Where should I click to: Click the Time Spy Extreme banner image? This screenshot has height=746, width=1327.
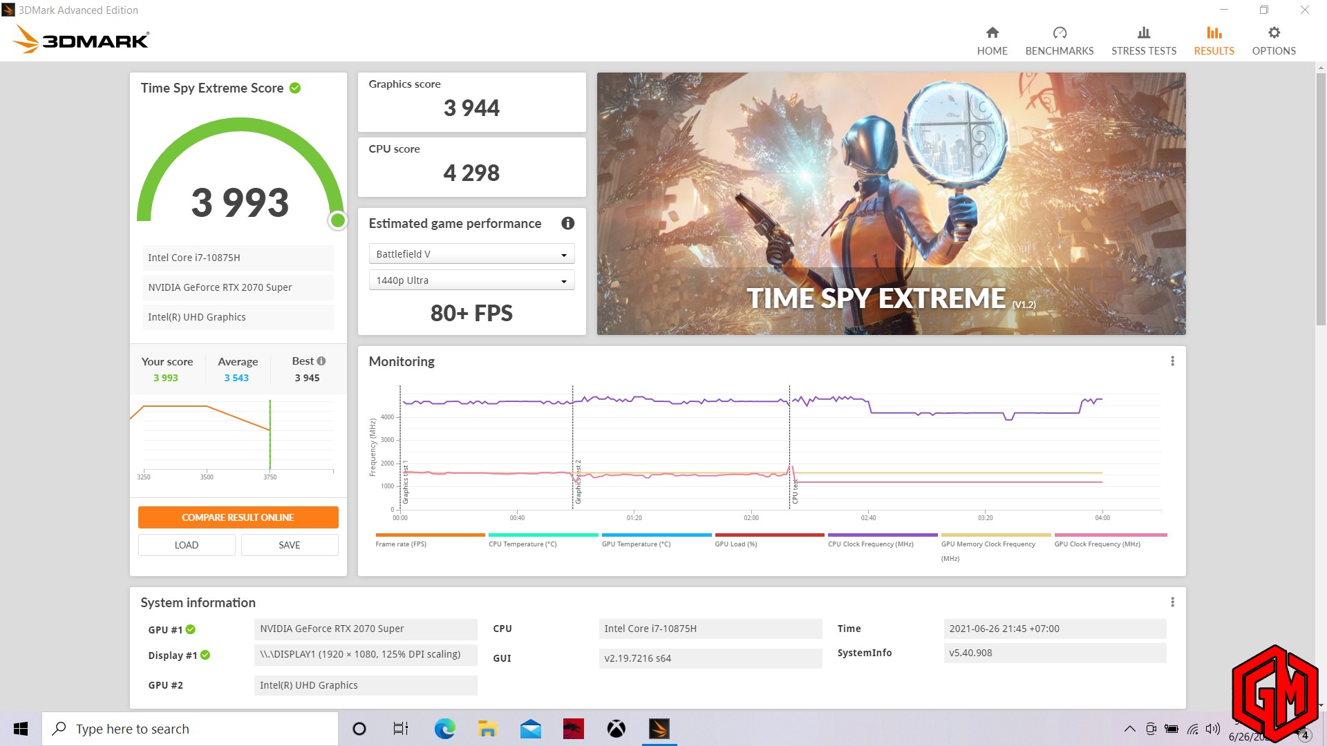[891, 204]
